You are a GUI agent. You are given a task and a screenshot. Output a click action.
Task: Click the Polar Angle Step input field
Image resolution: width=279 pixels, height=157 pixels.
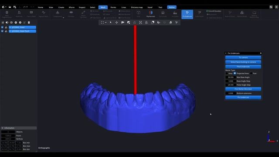coord(231,85)
